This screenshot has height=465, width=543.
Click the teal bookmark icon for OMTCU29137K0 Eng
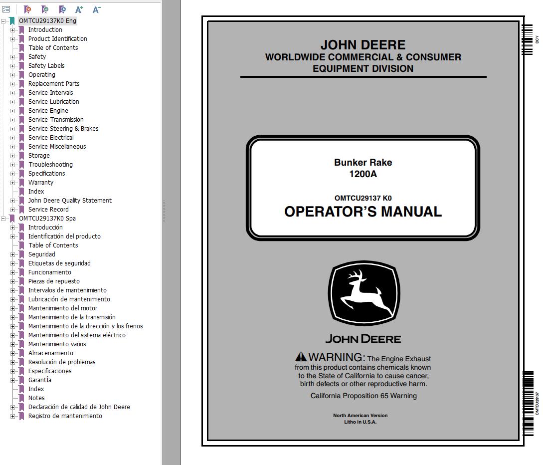point(12,21)
